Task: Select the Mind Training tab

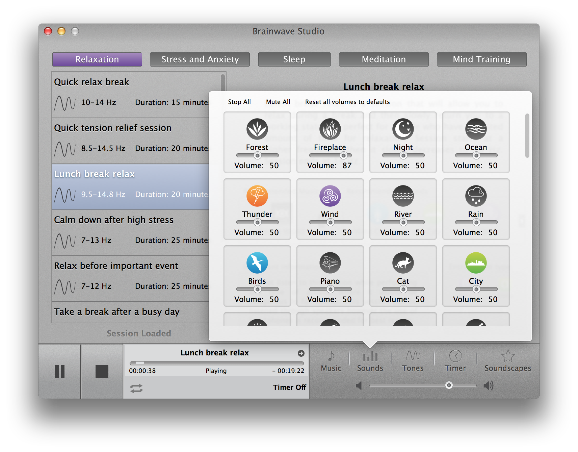Action: click(x=481, y=59)
